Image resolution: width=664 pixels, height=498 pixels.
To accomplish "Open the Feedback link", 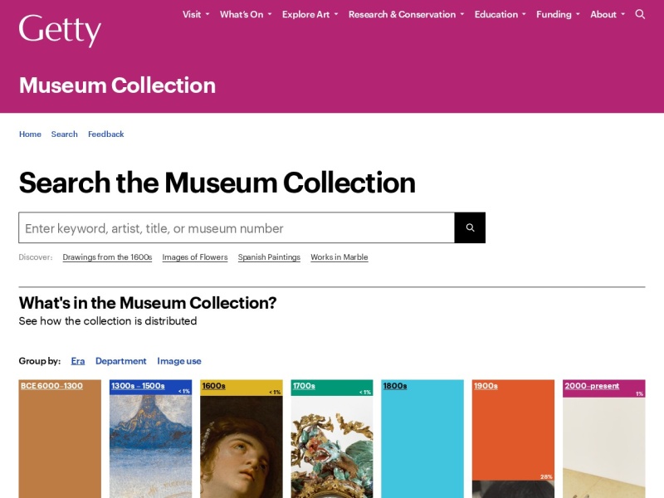I will coord(106,134).
